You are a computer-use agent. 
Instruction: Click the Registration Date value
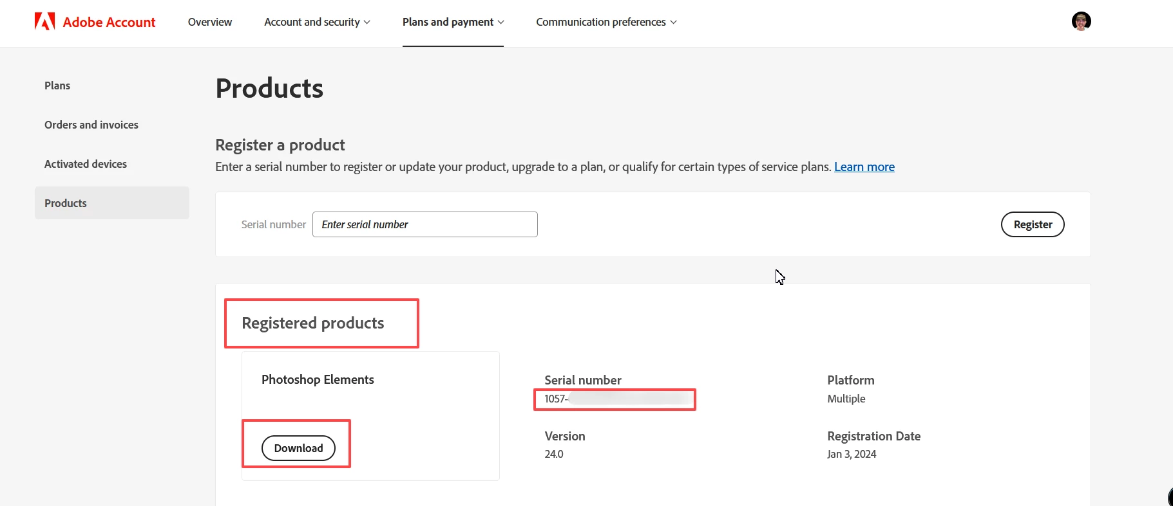coord(851,454)
